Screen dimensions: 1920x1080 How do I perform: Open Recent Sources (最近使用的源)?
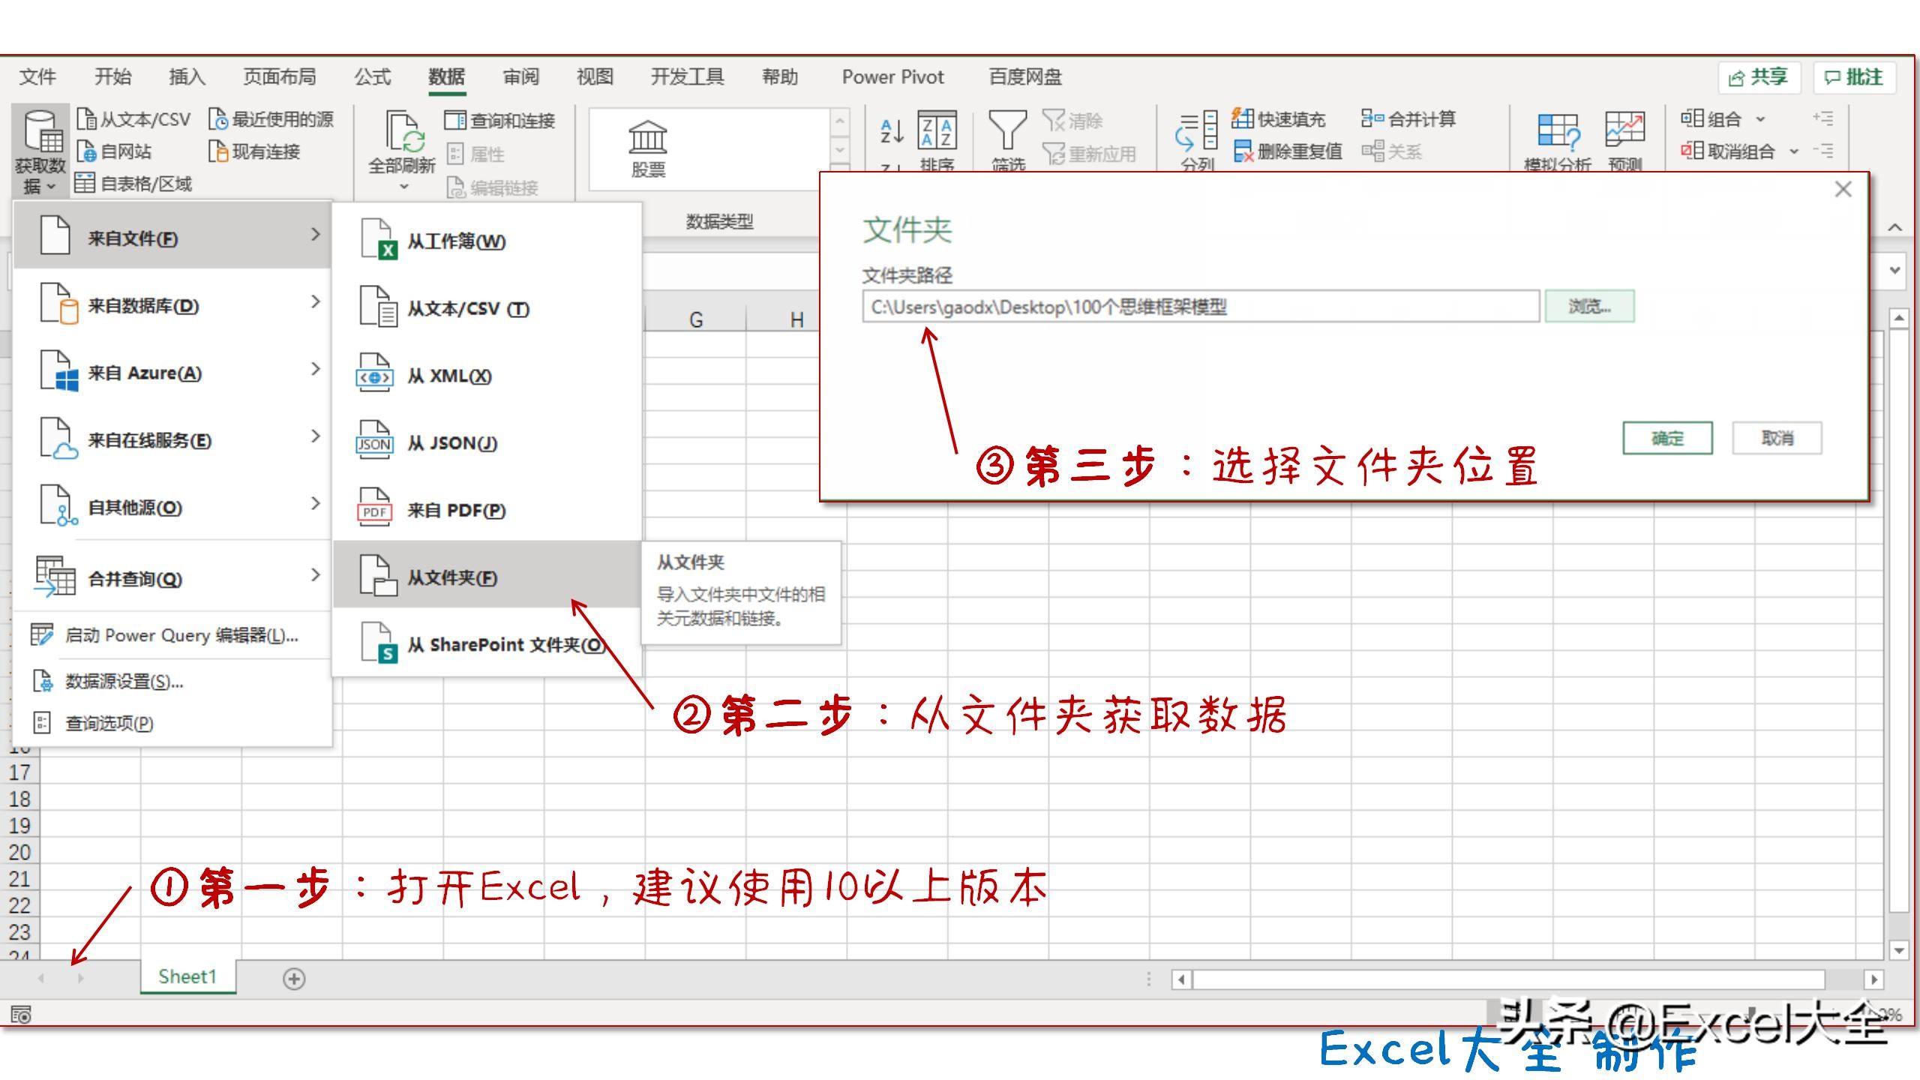(x=271, y=119)
